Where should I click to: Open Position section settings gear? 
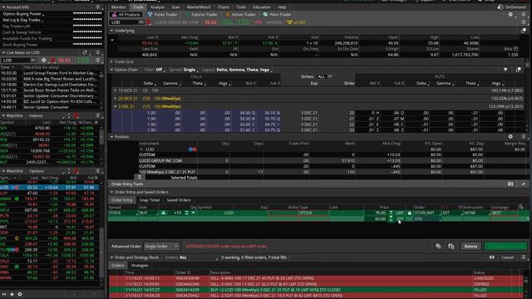pyautogui.click(x=510, y=136)
